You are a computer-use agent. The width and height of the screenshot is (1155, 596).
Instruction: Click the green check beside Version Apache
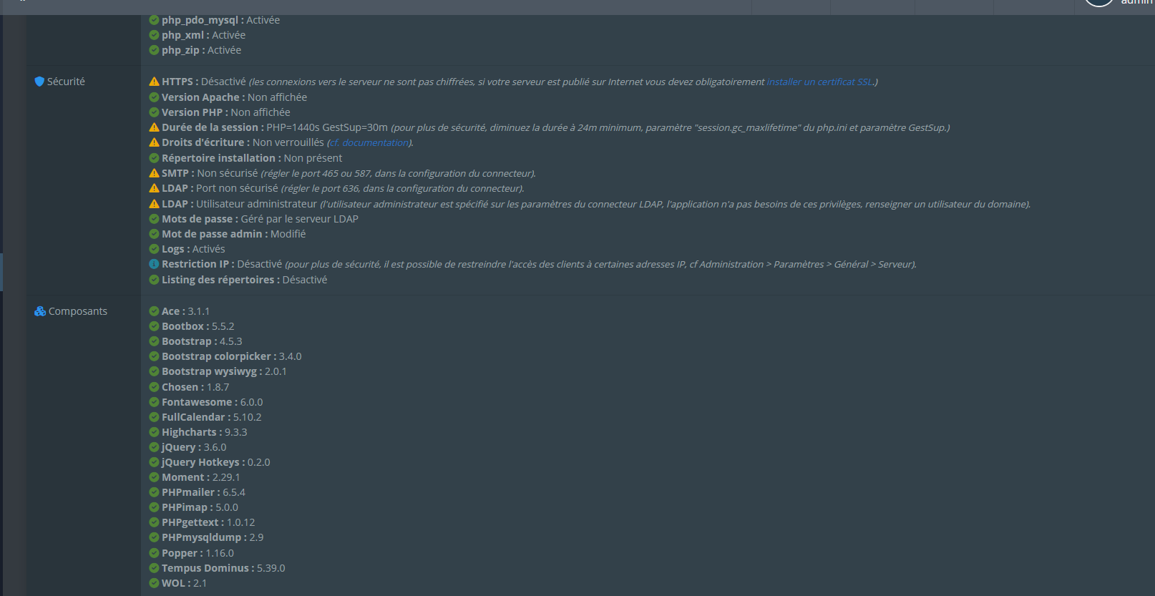coord(154,97)
